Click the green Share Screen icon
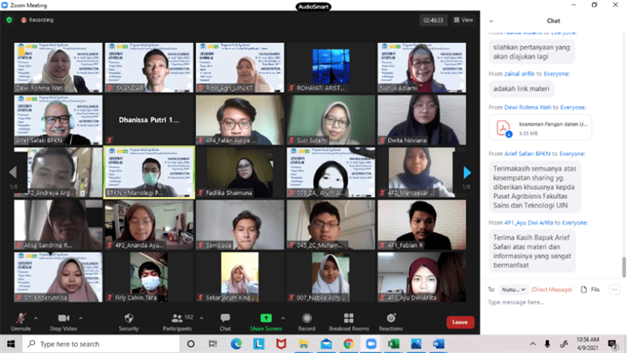 [265, 320]
